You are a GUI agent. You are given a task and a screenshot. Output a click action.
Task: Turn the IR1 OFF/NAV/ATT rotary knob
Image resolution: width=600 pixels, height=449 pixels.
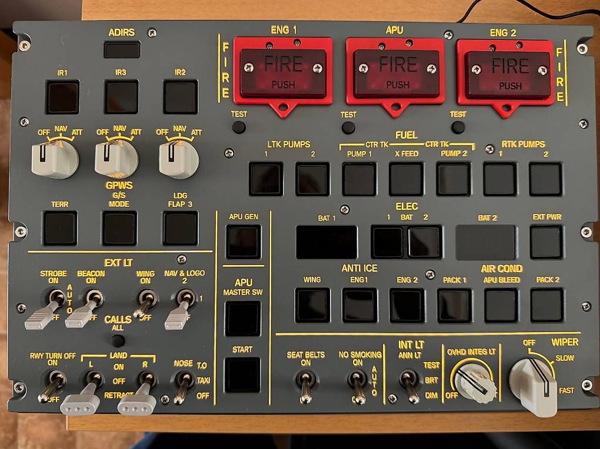(55, 159)
